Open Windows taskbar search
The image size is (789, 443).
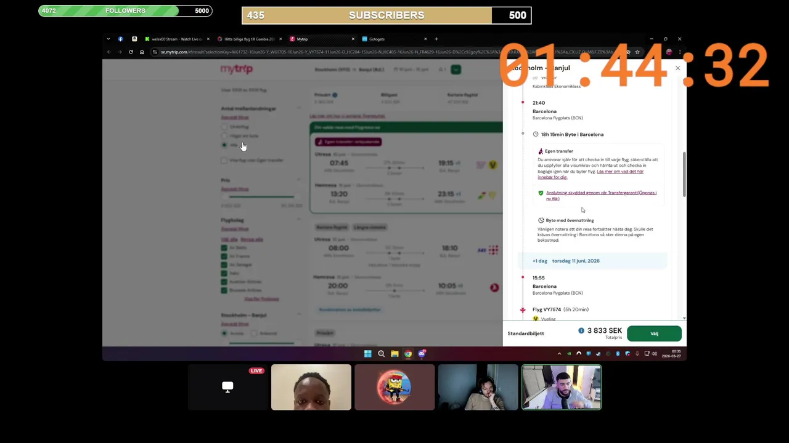point(381,354)
